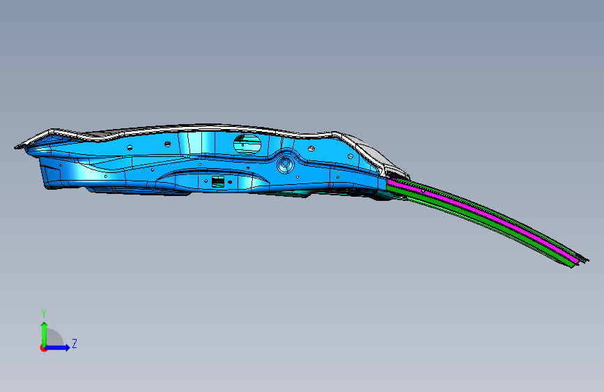Pick the oval cutout near the top of the blue panel

(247, 144)
